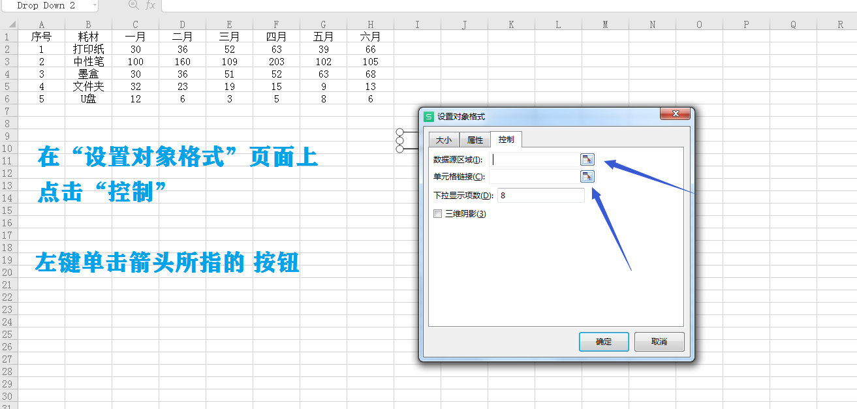Enable the 三维阴影 checkbox

[437, 213]
